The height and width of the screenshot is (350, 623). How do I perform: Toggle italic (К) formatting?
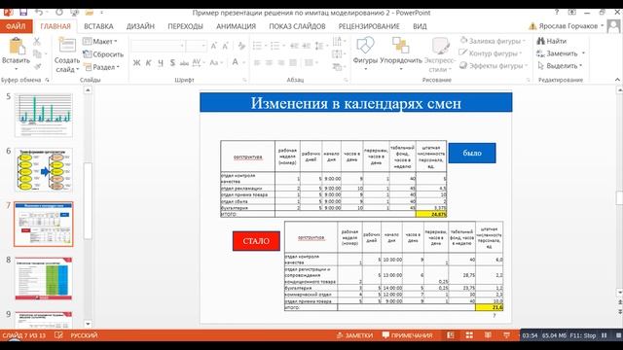click(148, 62)
